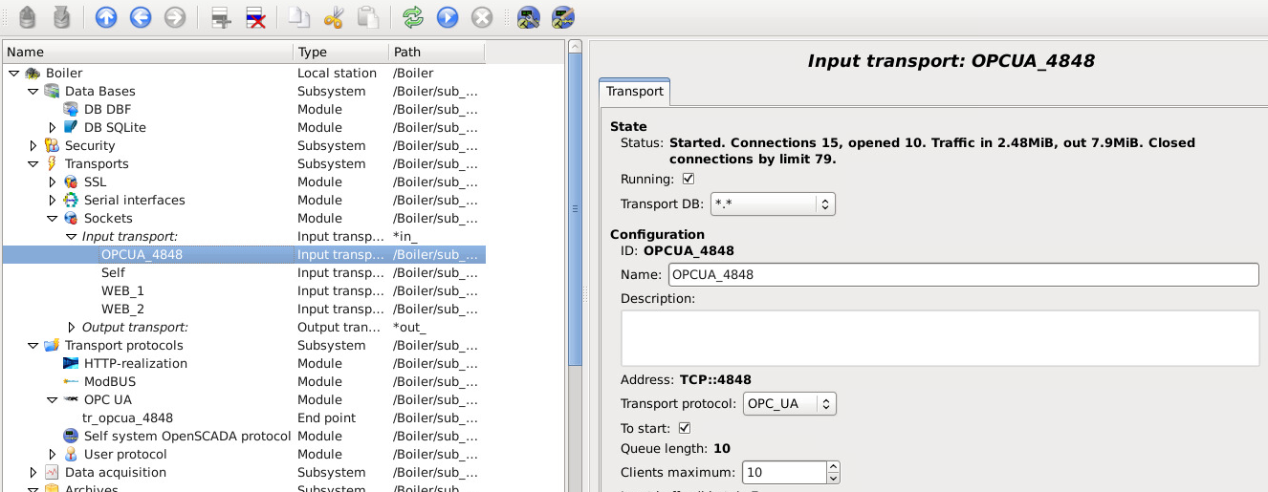Click the Name input field

point(963,275)
